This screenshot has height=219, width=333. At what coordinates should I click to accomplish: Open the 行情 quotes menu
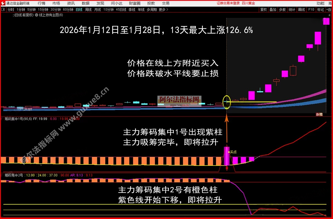41,3
